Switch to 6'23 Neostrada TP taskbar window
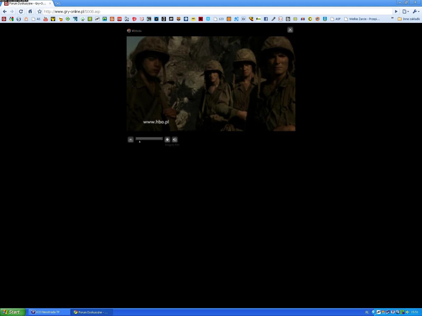The height and width of the screenshot is (316, 422). [x=49, y=312]
